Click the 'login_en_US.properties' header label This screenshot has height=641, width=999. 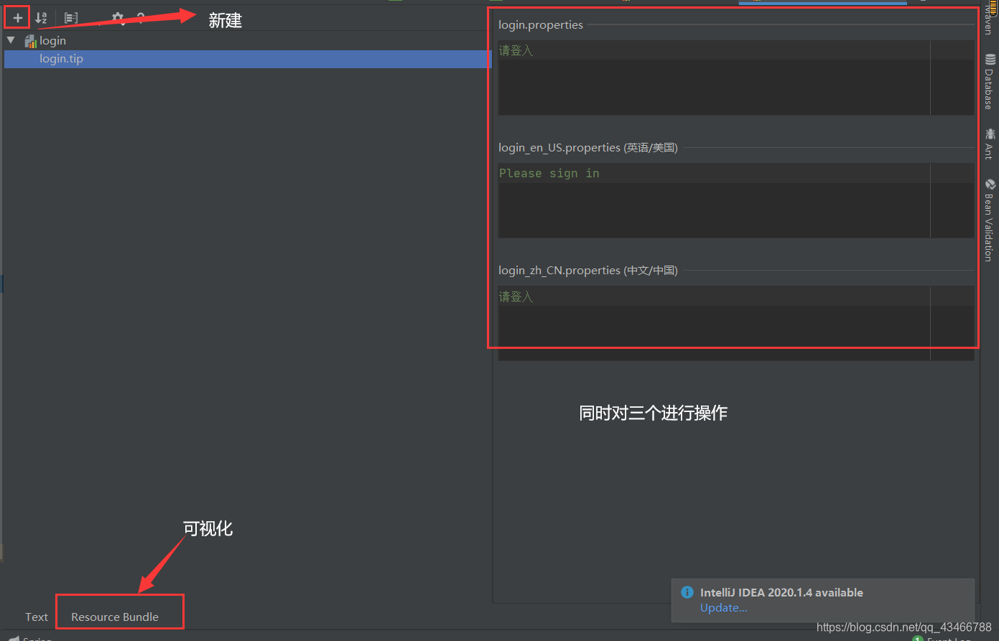(x=588, y=148)
